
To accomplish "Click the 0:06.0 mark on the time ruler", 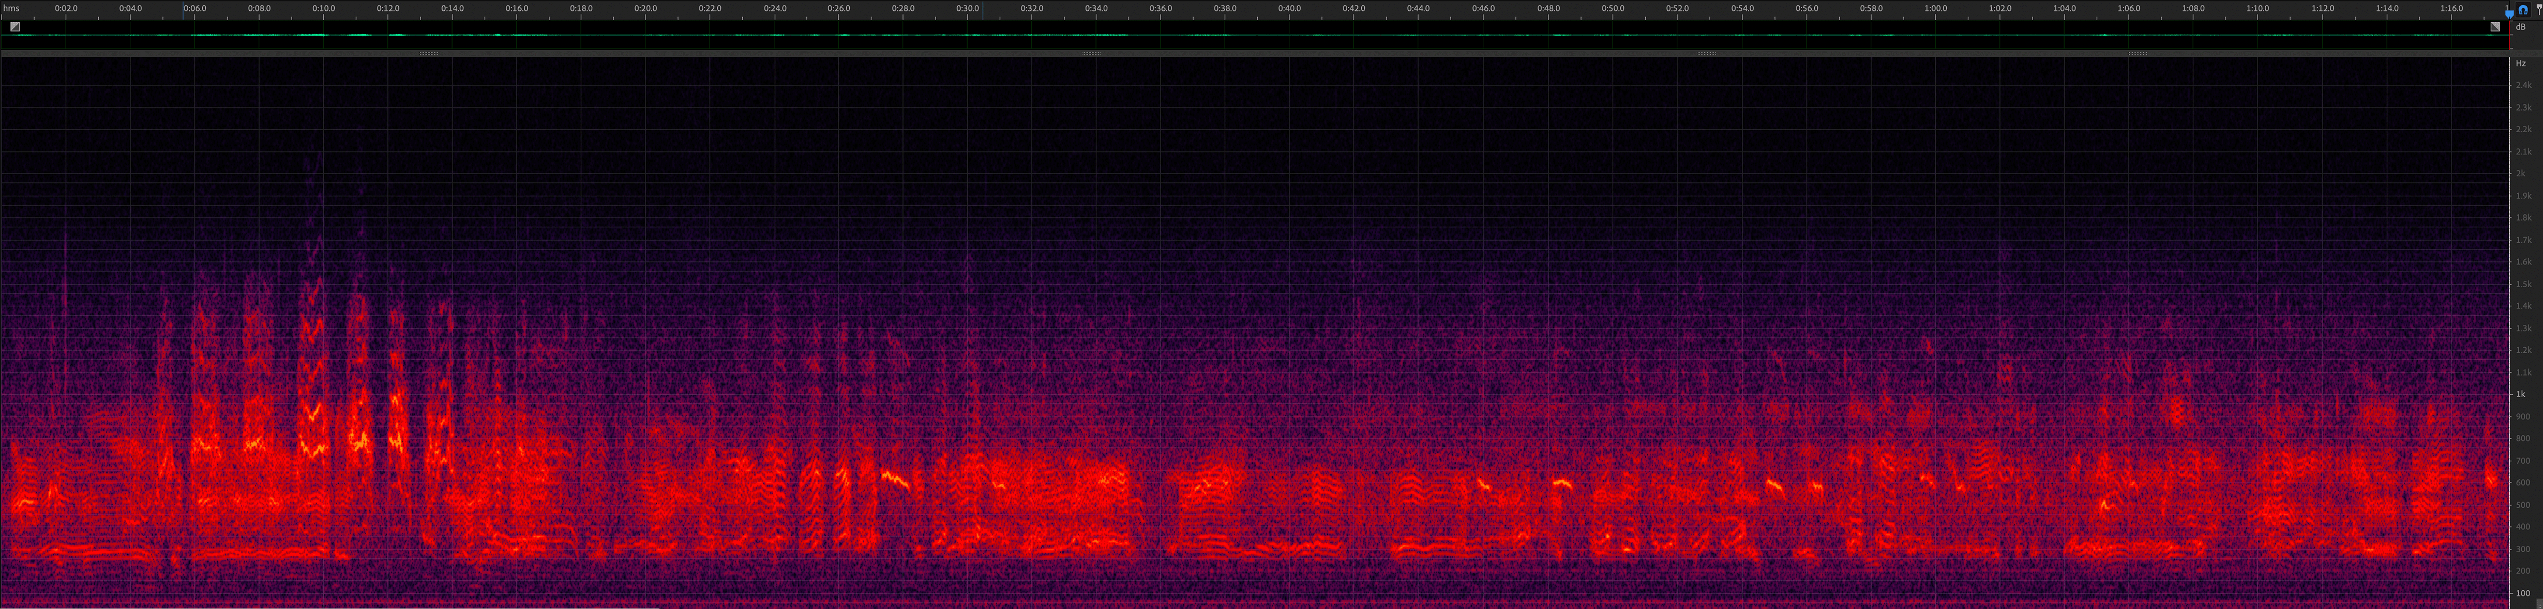I will pos(194,9).
